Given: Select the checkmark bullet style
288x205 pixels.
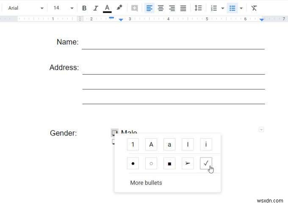Looking at the screenshot, I should tap(206, 163).
